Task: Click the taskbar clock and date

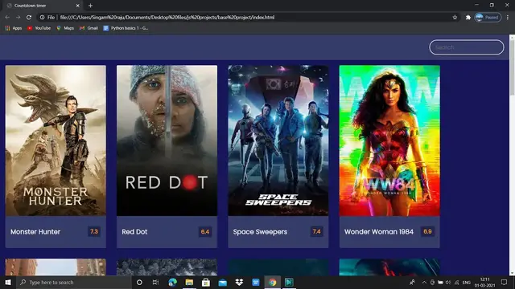Action: tap(484, 282)
